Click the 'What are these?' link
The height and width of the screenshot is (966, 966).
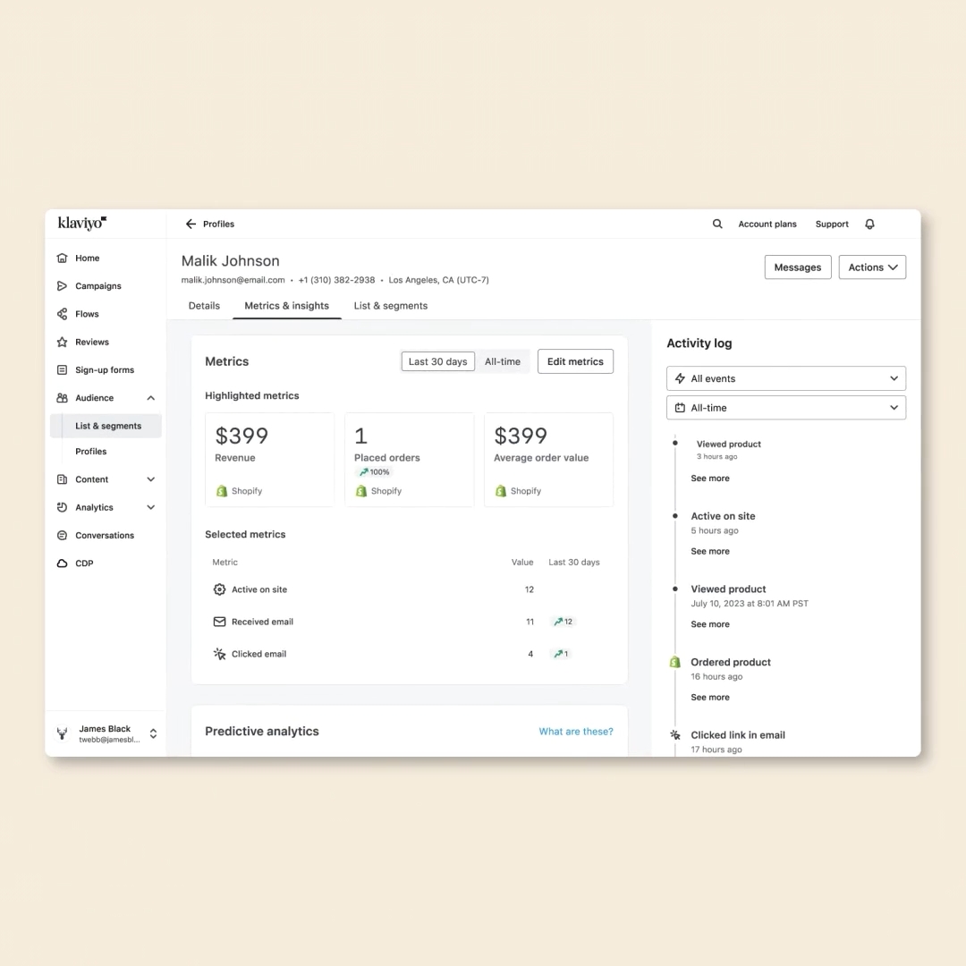point(576,732)
